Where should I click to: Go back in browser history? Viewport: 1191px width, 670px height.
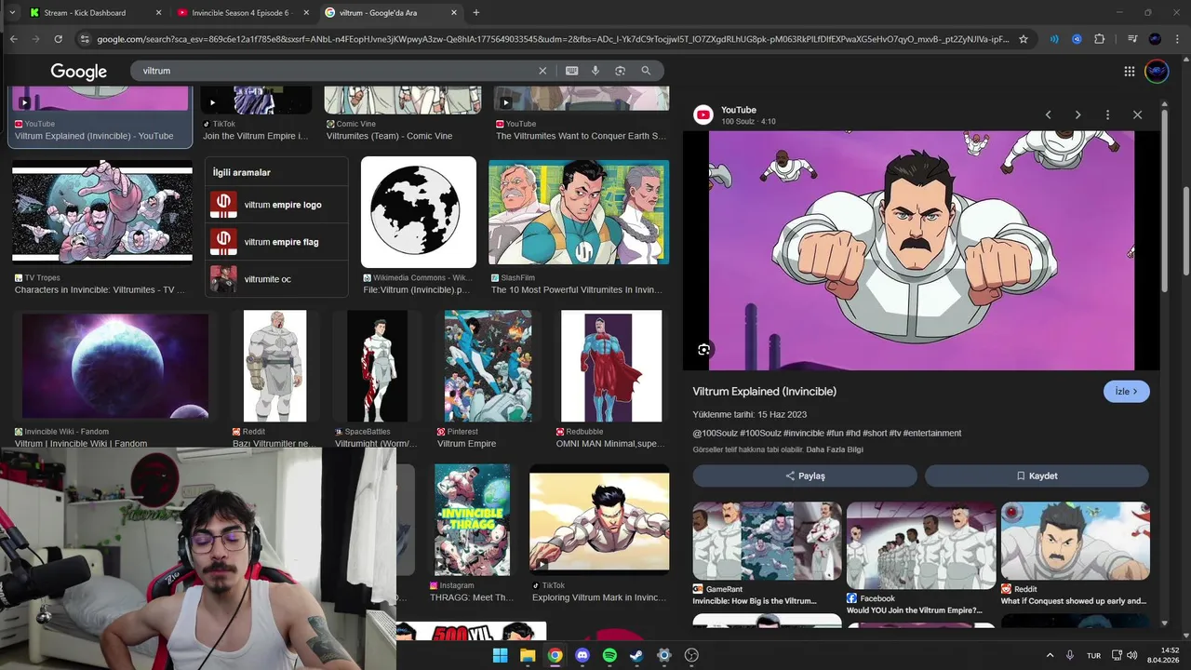click(x=13, y=39)
